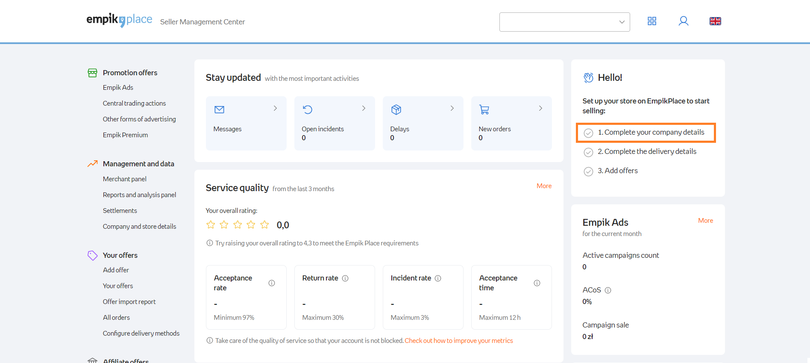Image resolution: width=810 pixels, height=363 pixels.
Task: Expand the New orders card chevron
Action: tap(540, 109)
